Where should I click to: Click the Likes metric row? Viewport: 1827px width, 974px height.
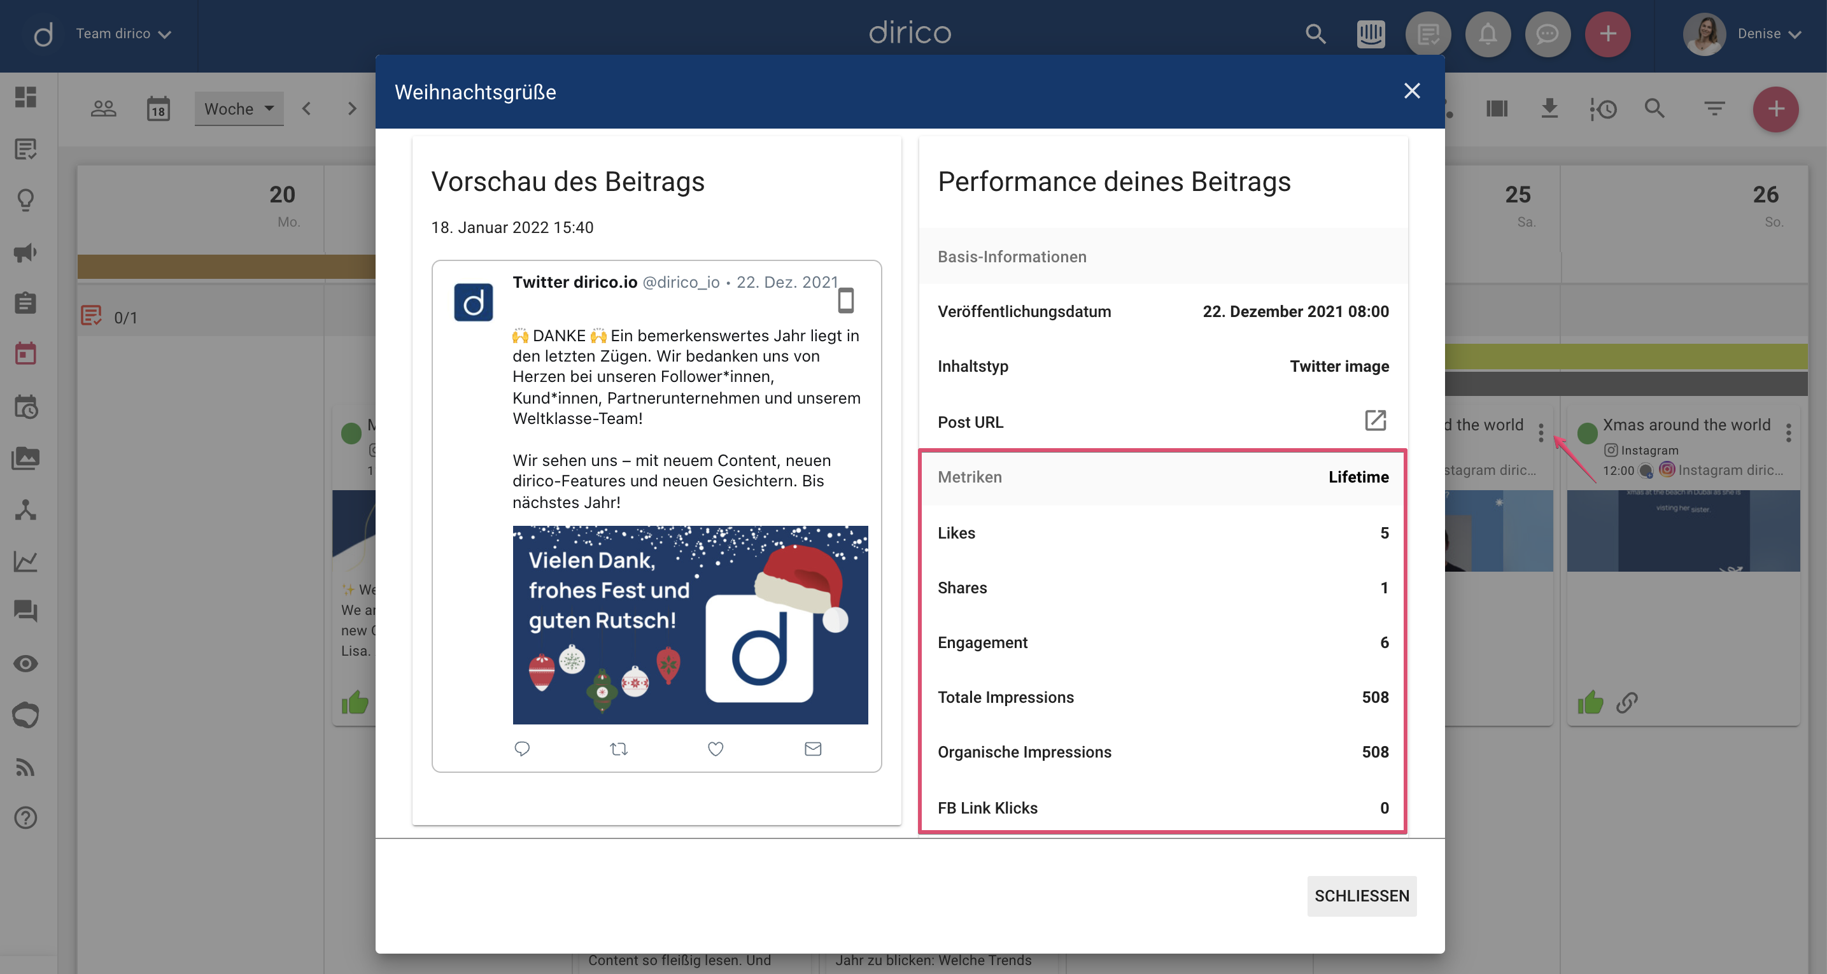click(1162, 533)
